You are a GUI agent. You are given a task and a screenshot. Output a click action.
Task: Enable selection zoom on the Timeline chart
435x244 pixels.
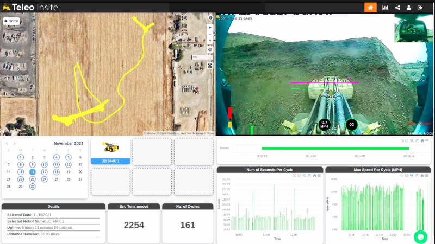tap(412, 140)
